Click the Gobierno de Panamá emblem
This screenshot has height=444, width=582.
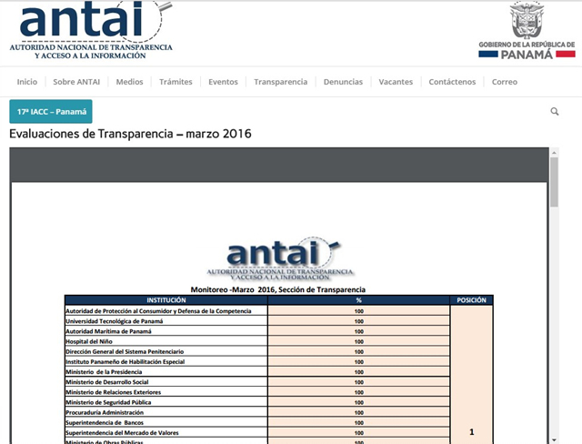click(x=527, y=30)
